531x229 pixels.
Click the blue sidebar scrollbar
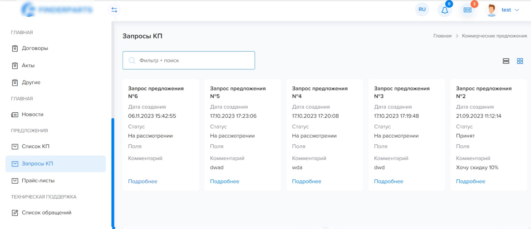tap(113, 172)
